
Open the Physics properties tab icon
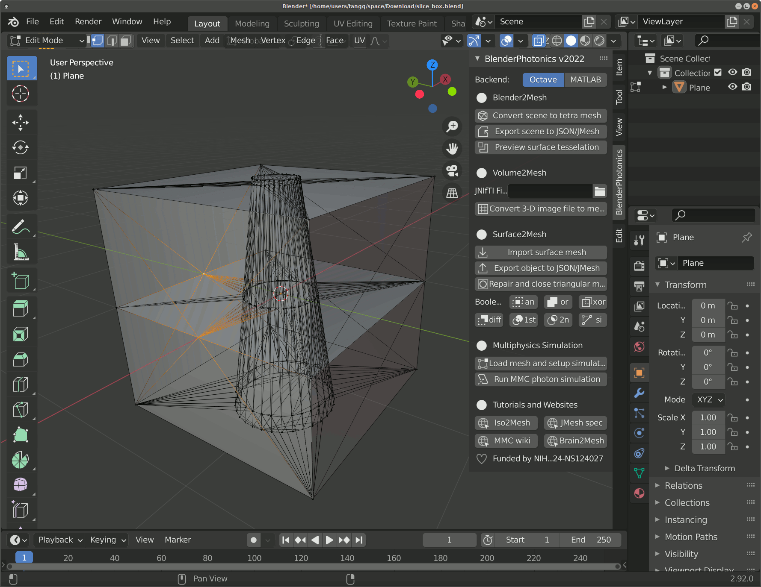coord(639,433)
